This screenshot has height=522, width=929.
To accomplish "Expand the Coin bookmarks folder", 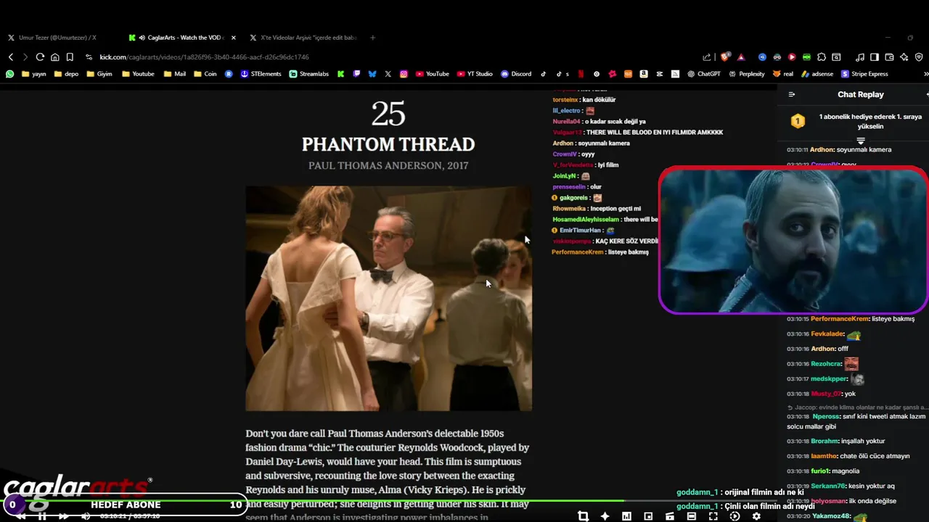I will (x=205, y=74).
